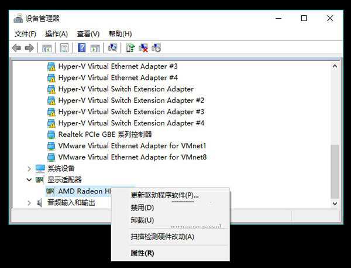Choose 卸载(U) in the context menu
The width and height of the screenshot is (351, 268).
(170, 220)
